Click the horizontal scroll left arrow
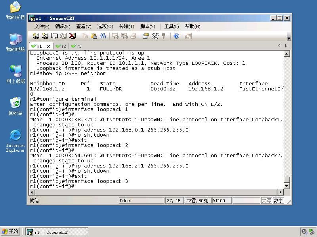This screenshot has width=317, height=237. pos(32,192)
